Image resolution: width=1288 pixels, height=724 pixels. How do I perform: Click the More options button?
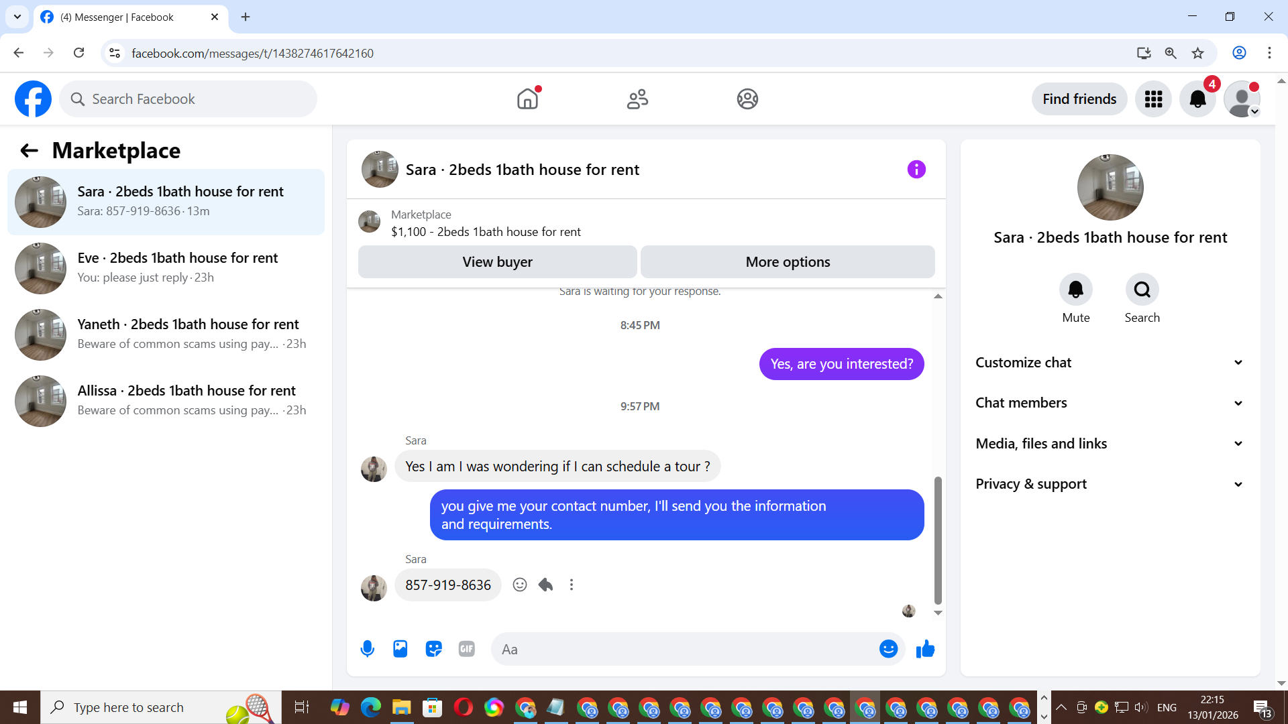pyautogui.click(x=788, y=262)
